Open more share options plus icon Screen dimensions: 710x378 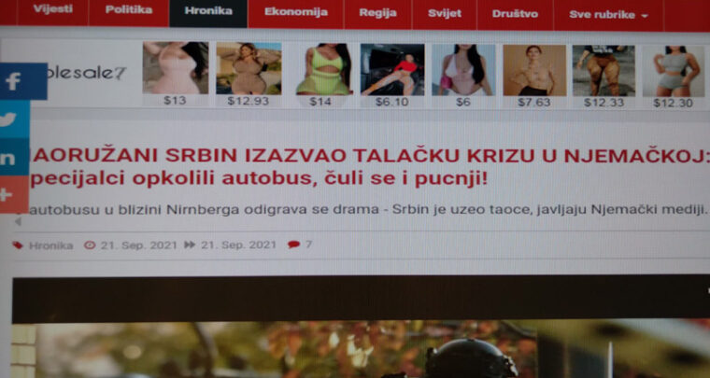14,194
